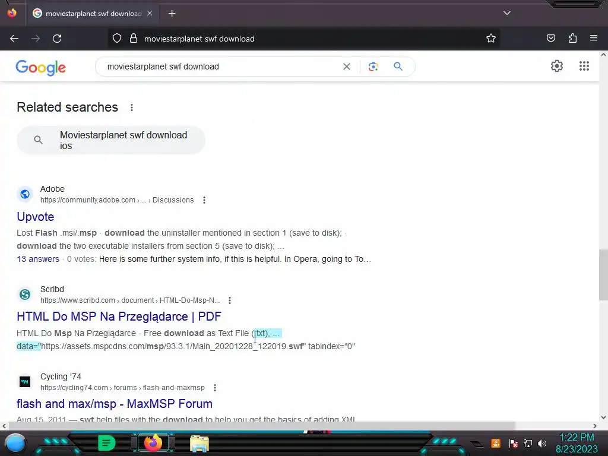This screenshot has height=456, width=608.
Task: Open the Google apps grid
Action: 584,66
